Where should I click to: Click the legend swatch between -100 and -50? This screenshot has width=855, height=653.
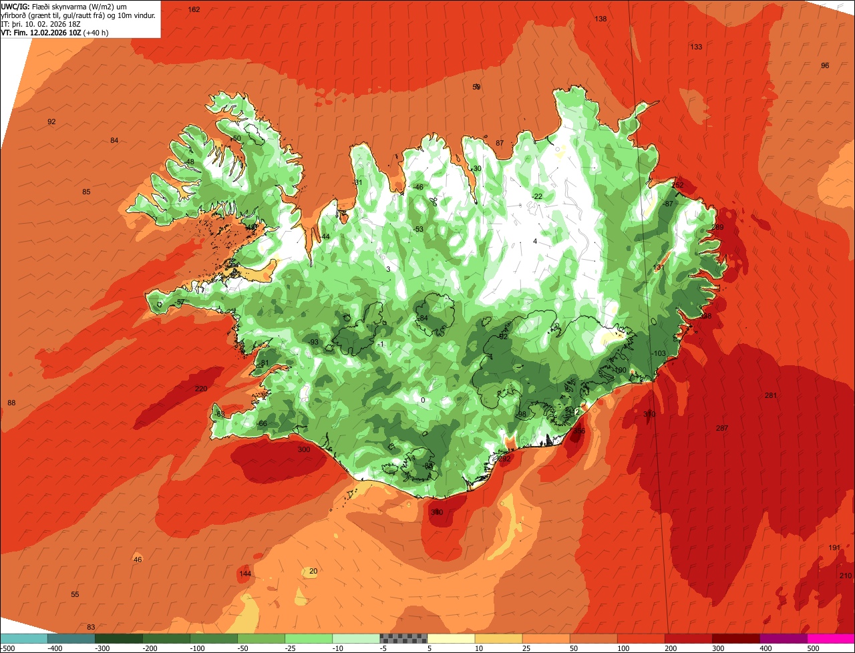tap(214, 638)
